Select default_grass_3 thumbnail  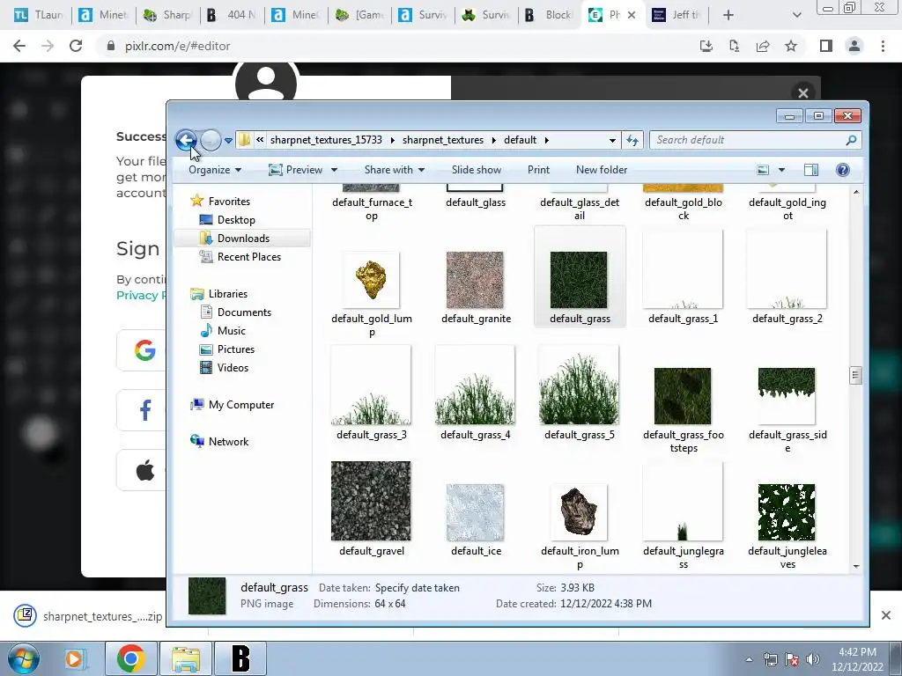coord(371,386)
